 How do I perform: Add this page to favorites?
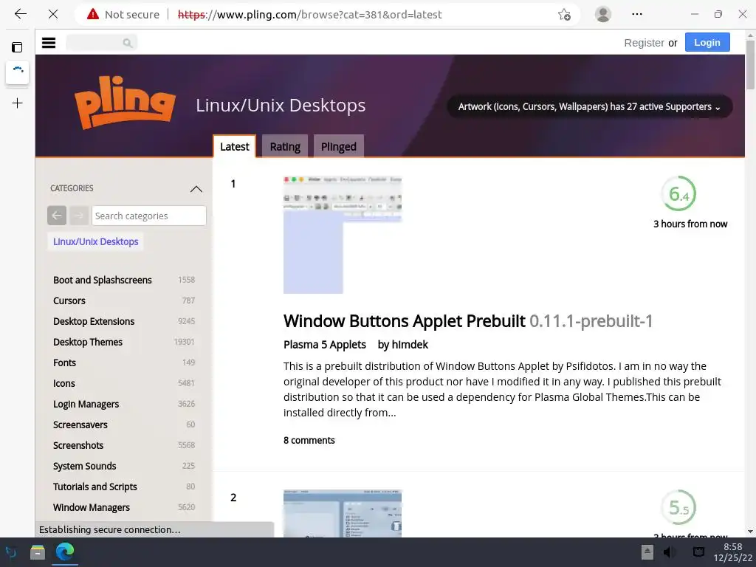pyautogui.click(x=564, y=15)
